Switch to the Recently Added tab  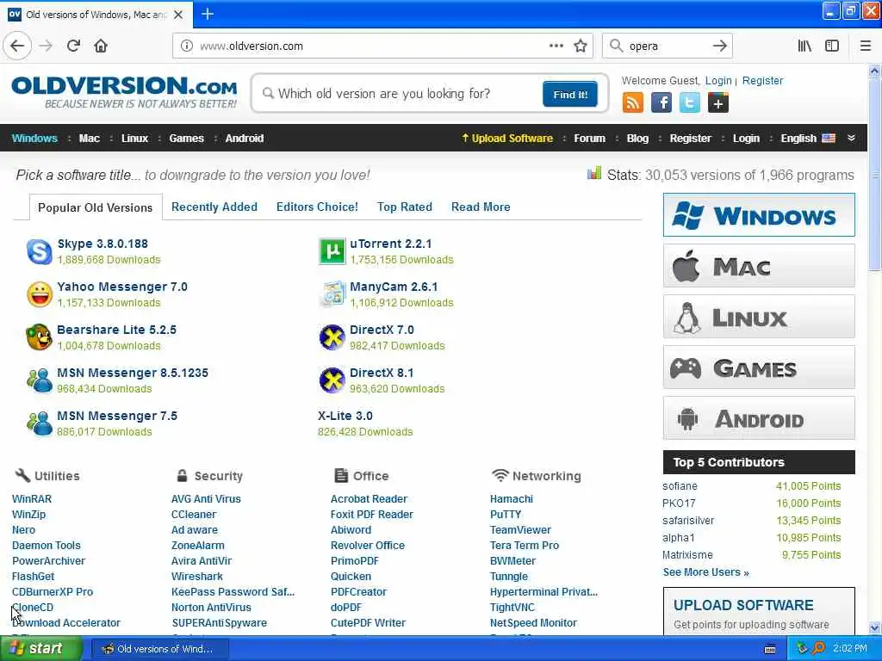pos(214,207)
